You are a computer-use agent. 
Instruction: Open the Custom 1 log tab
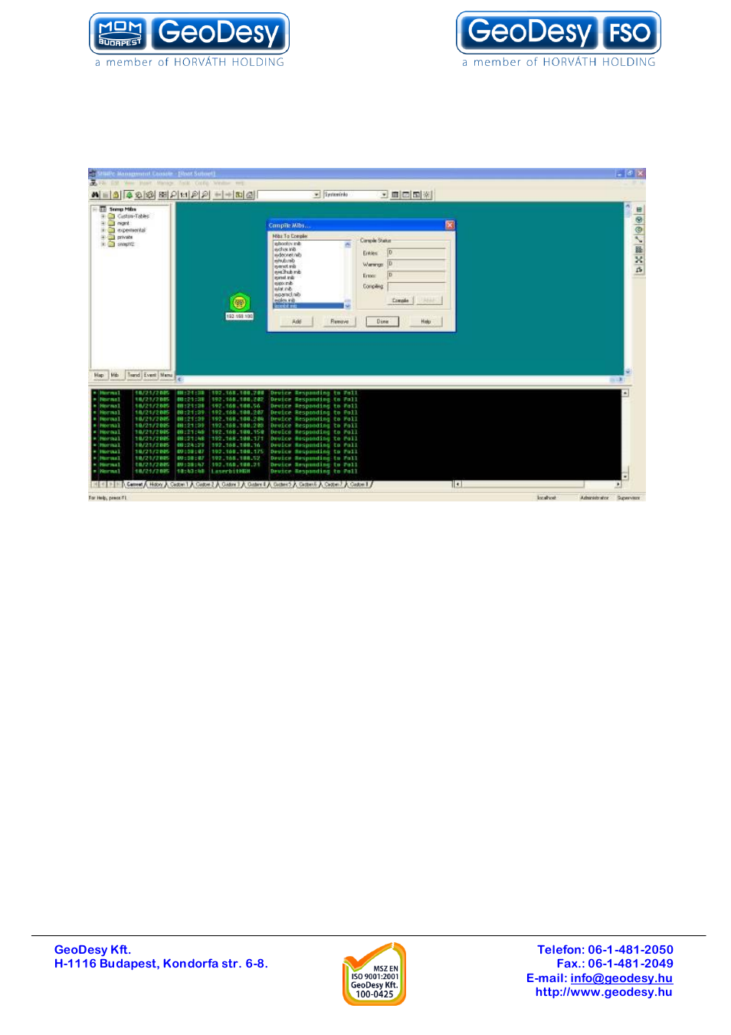179,485
